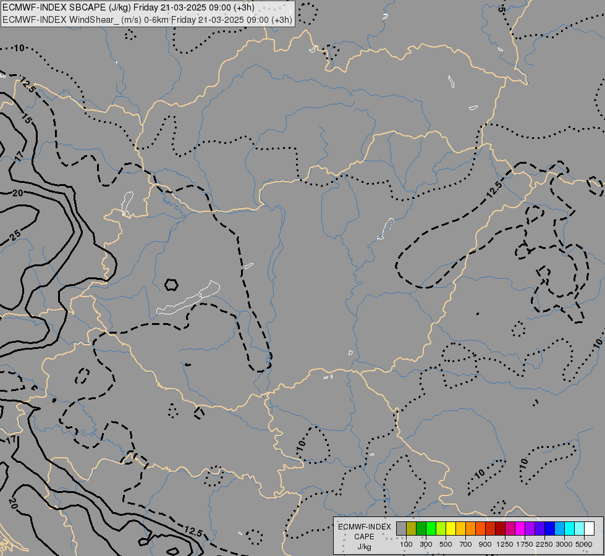605x556 pixels.
Task: Click the olive legend swatch above 100
Action: click(x=412, y=529)
